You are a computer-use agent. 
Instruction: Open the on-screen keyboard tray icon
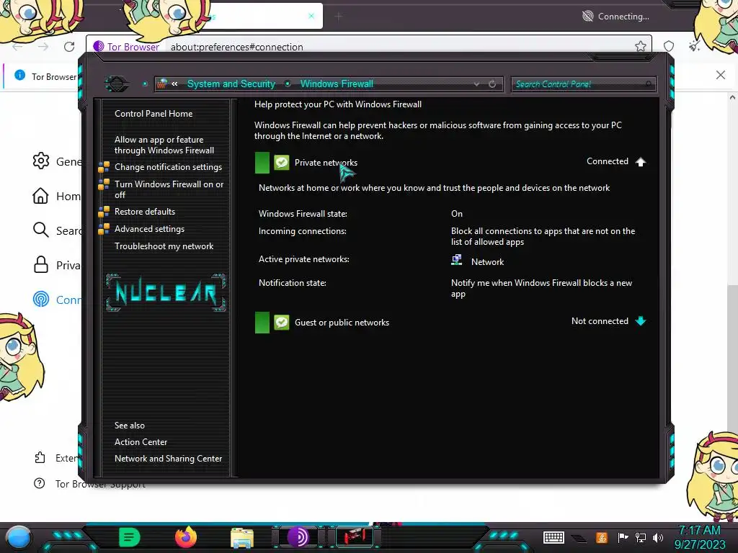click(x=553, y=537)
